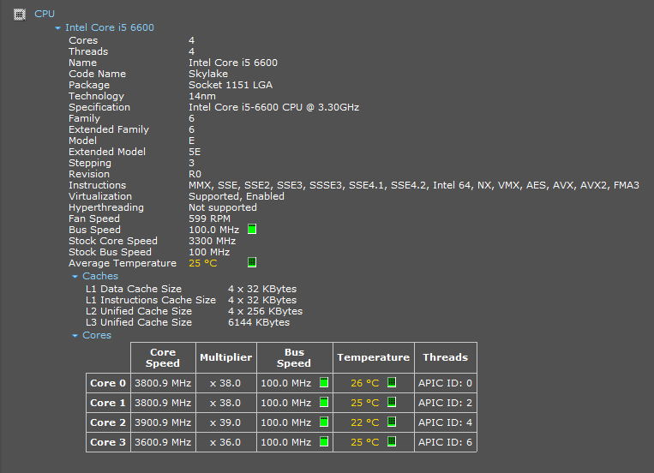The height and width of the screenshot is (473, 654).
Task: Click the 26 °C temperature value
Action: [365, 383]
